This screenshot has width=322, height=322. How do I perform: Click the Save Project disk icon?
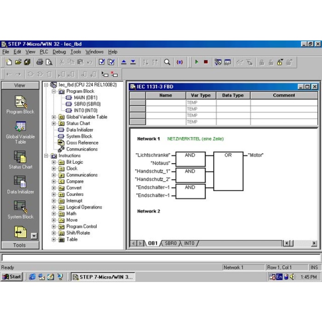point(27,62)
